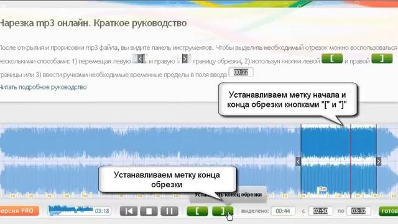The height and width of the screenshot is (224, 398).
Task: Click the right trim boundary handle on waveform
Action: point(379,161)
